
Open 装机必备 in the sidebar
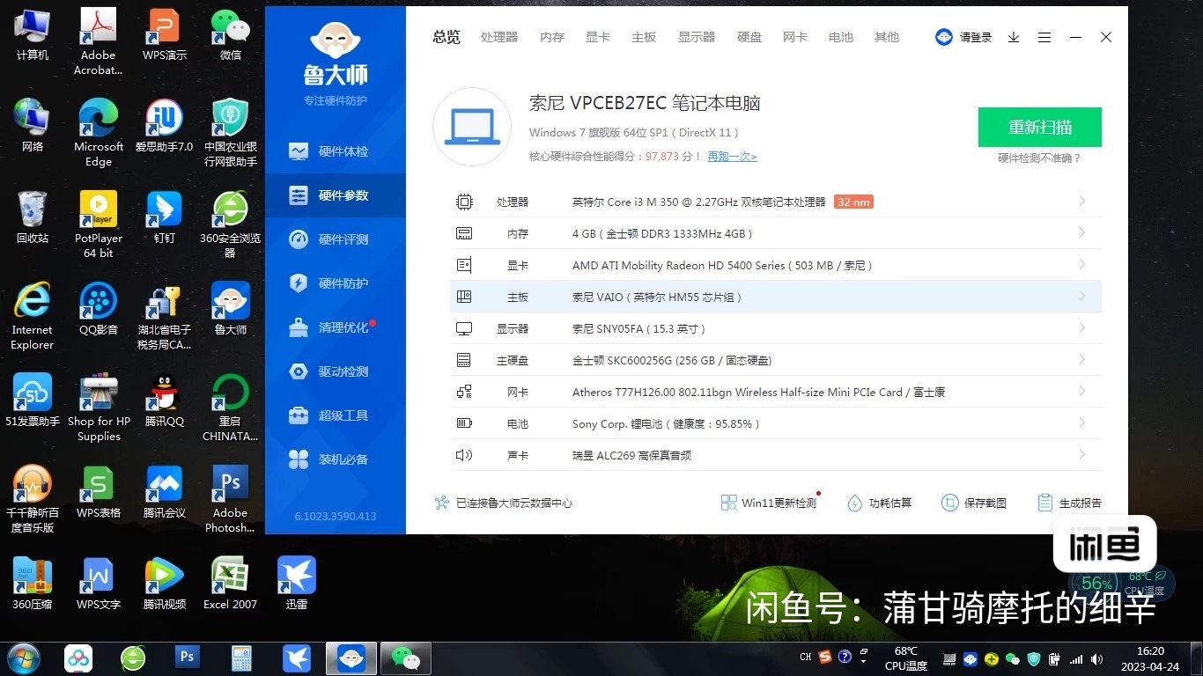[x=335, y=459]
